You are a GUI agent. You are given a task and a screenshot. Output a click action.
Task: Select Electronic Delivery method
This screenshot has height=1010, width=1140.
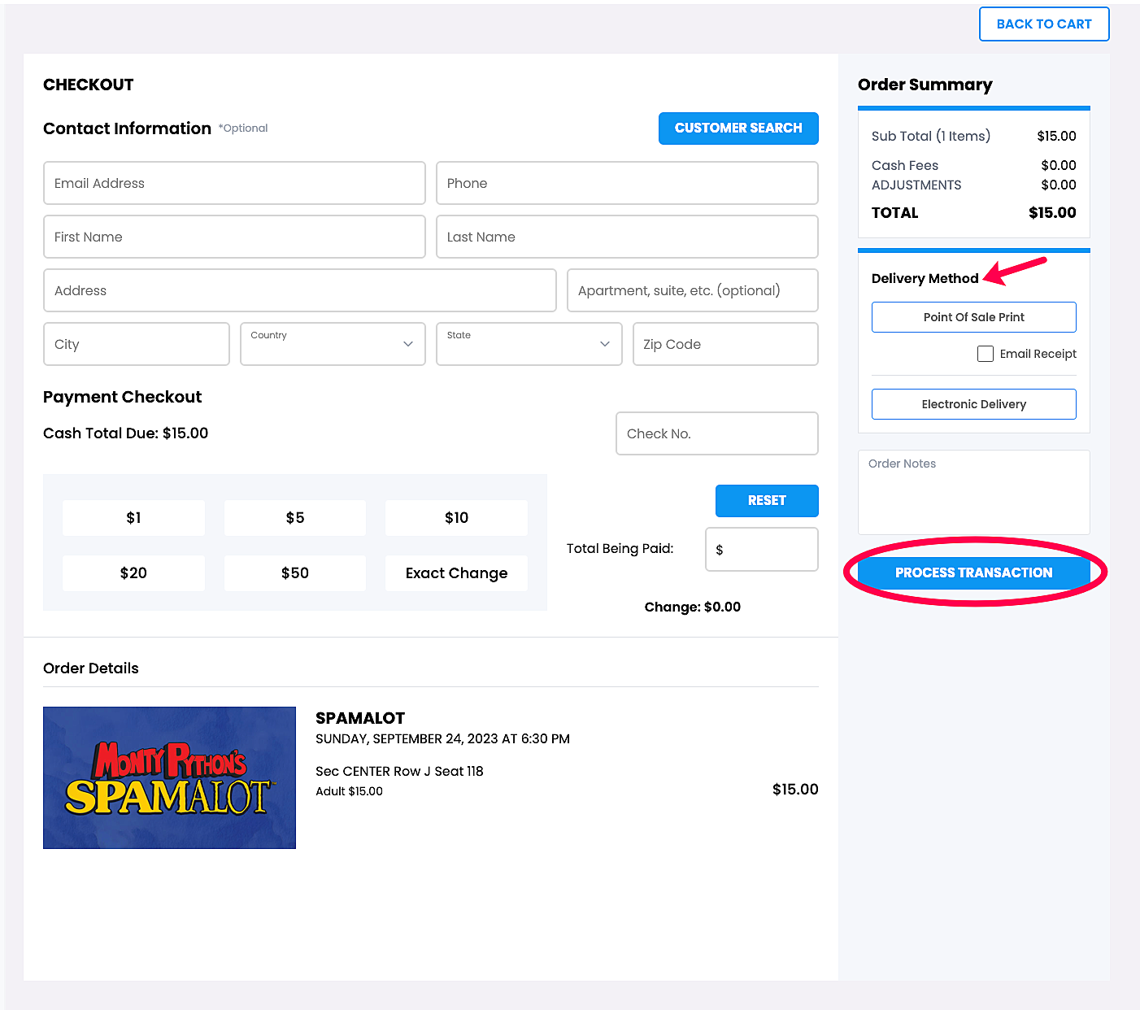pos(974,404)
